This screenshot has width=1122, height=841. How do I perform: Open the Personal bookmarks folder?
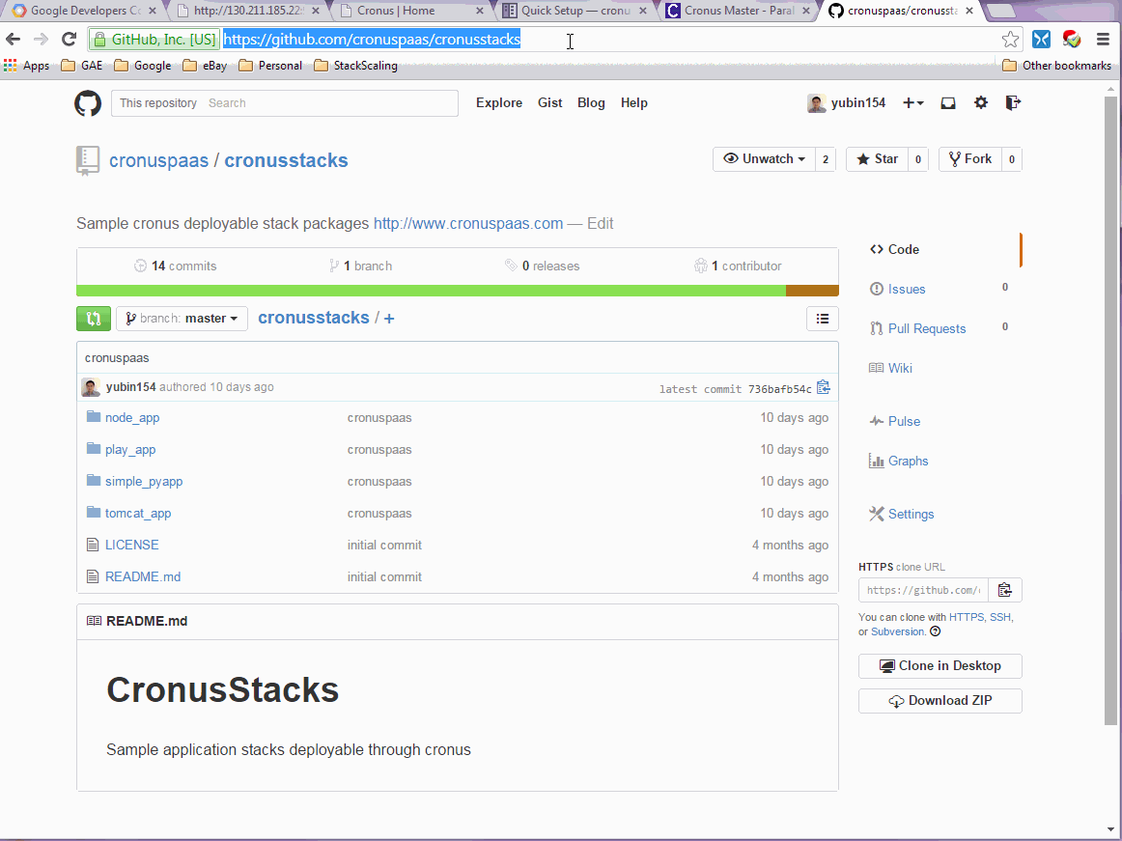point(270,66)
